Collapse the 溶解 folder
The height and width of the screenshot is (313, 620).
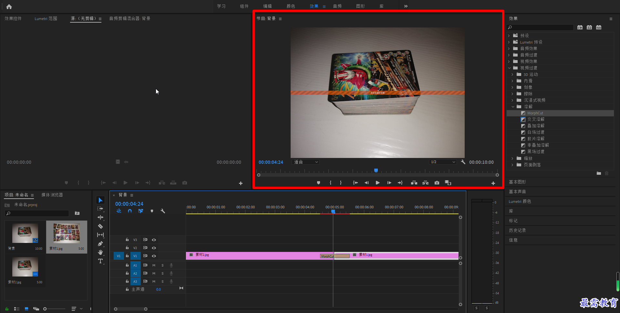point(513,107)
